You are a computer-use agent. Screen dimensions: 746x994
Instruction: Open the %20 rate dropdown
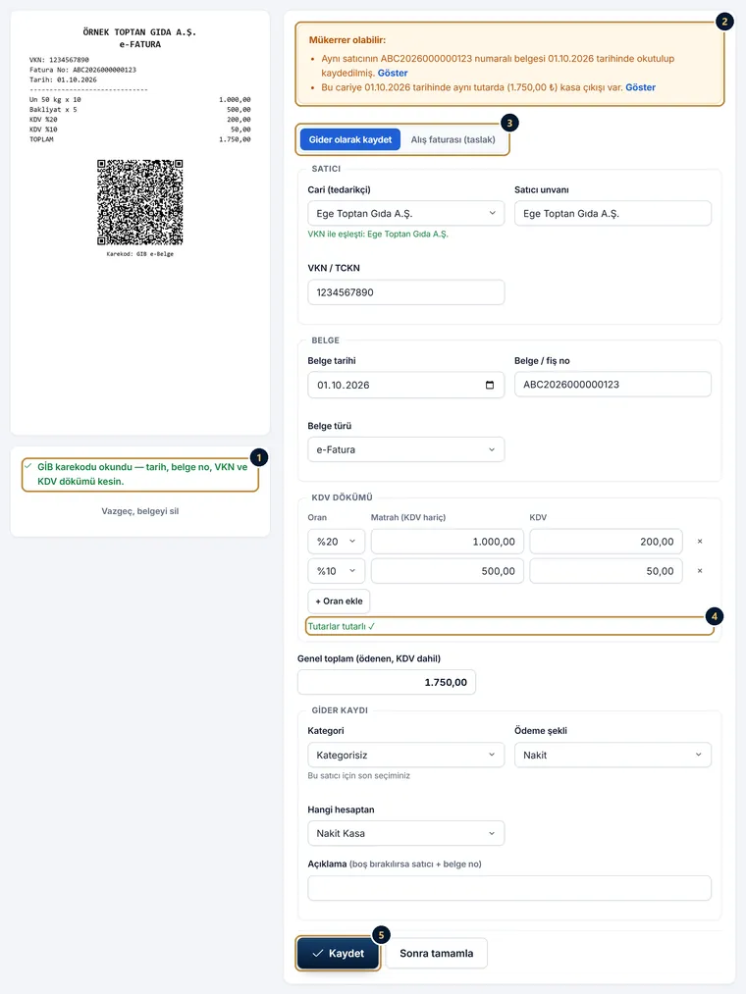(x=337, y=542)
